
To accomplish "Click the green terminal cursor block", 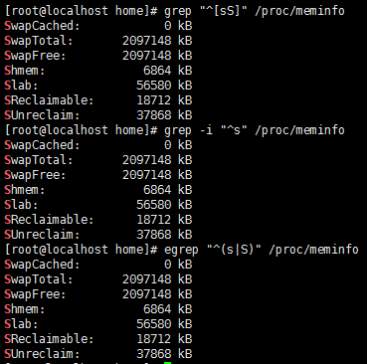I will point(167,363).
